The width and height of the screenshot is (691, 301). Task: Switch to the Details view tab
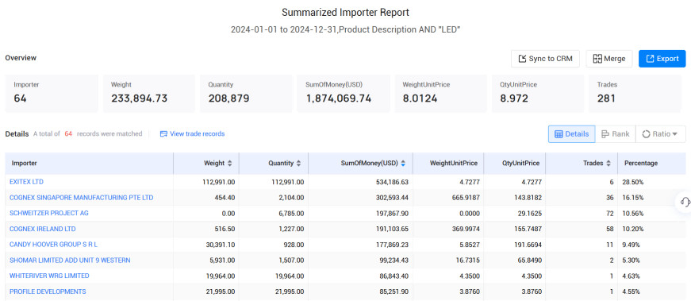pos(571,134)
